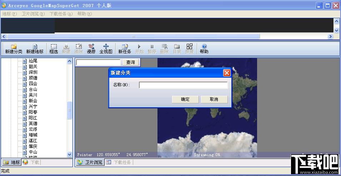
Task: Open the 地标 menu
Action: [10, 14]
